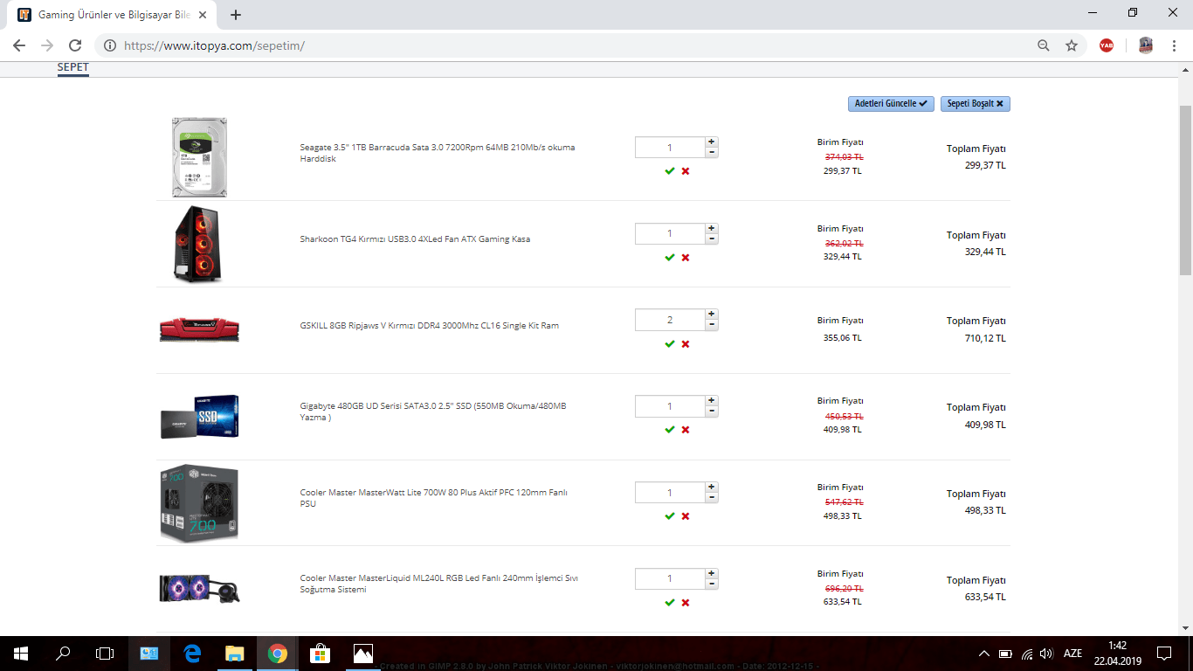Confirm GSKILL Ripjaws V quantity with green check
The width and height of the screenshot is (1193, 671).
tap(670, 344)
